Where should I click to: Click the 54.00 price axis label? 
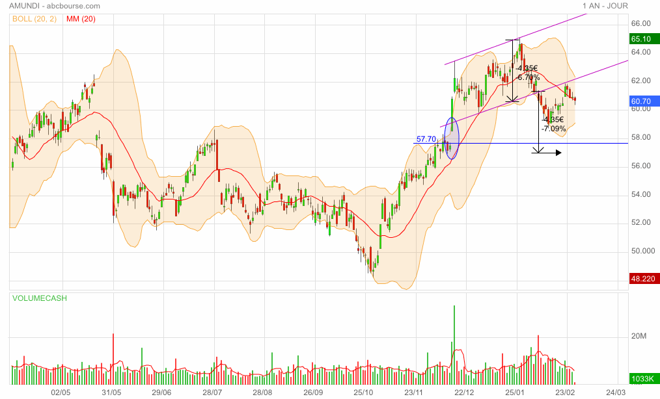pos(640,194)
